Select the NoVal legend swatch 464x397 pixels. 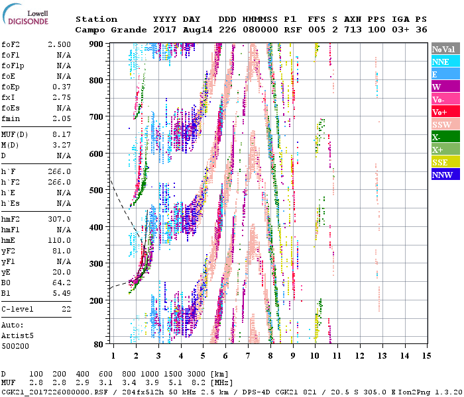445,49
